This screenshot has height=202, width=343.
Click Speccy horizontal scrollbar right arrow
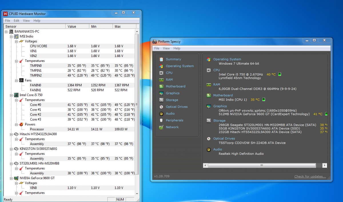coord(324,166)
